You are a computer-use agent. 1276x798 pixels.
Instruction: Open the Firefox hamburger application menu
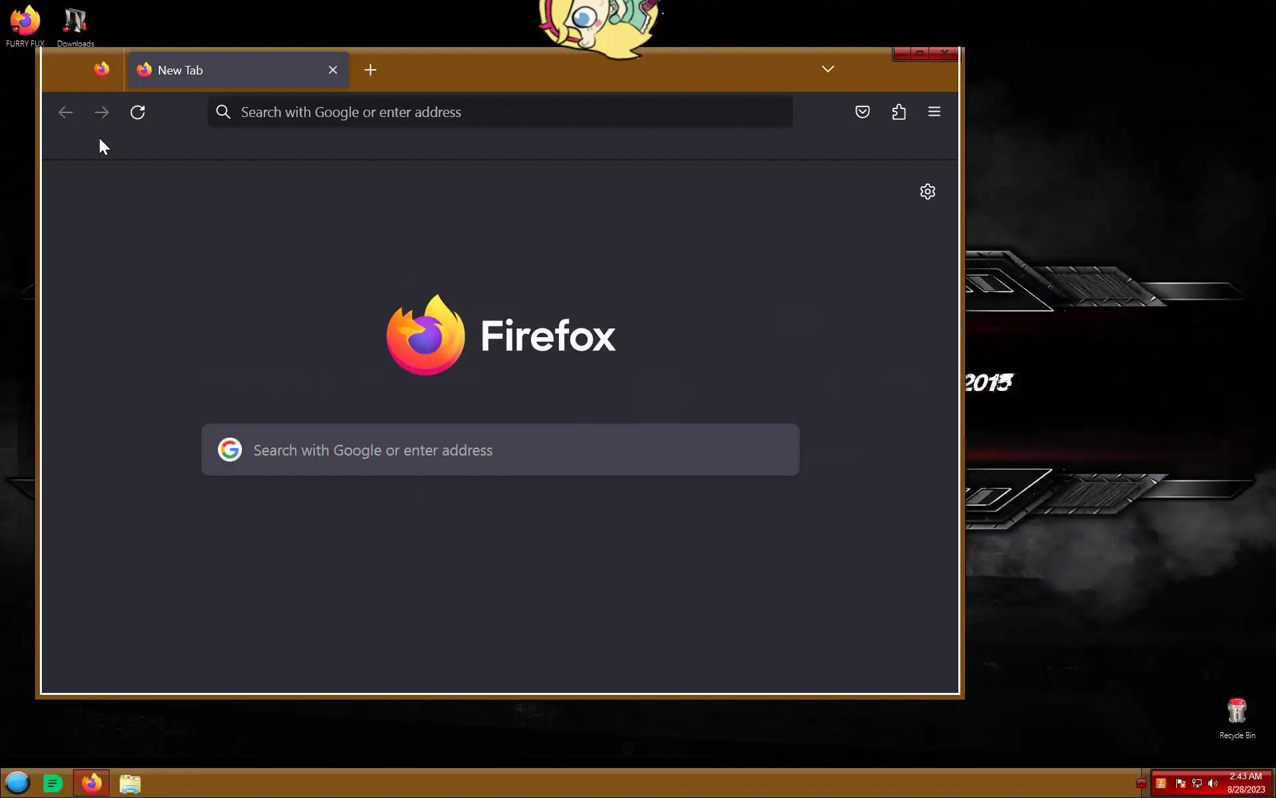click(934, 112)
